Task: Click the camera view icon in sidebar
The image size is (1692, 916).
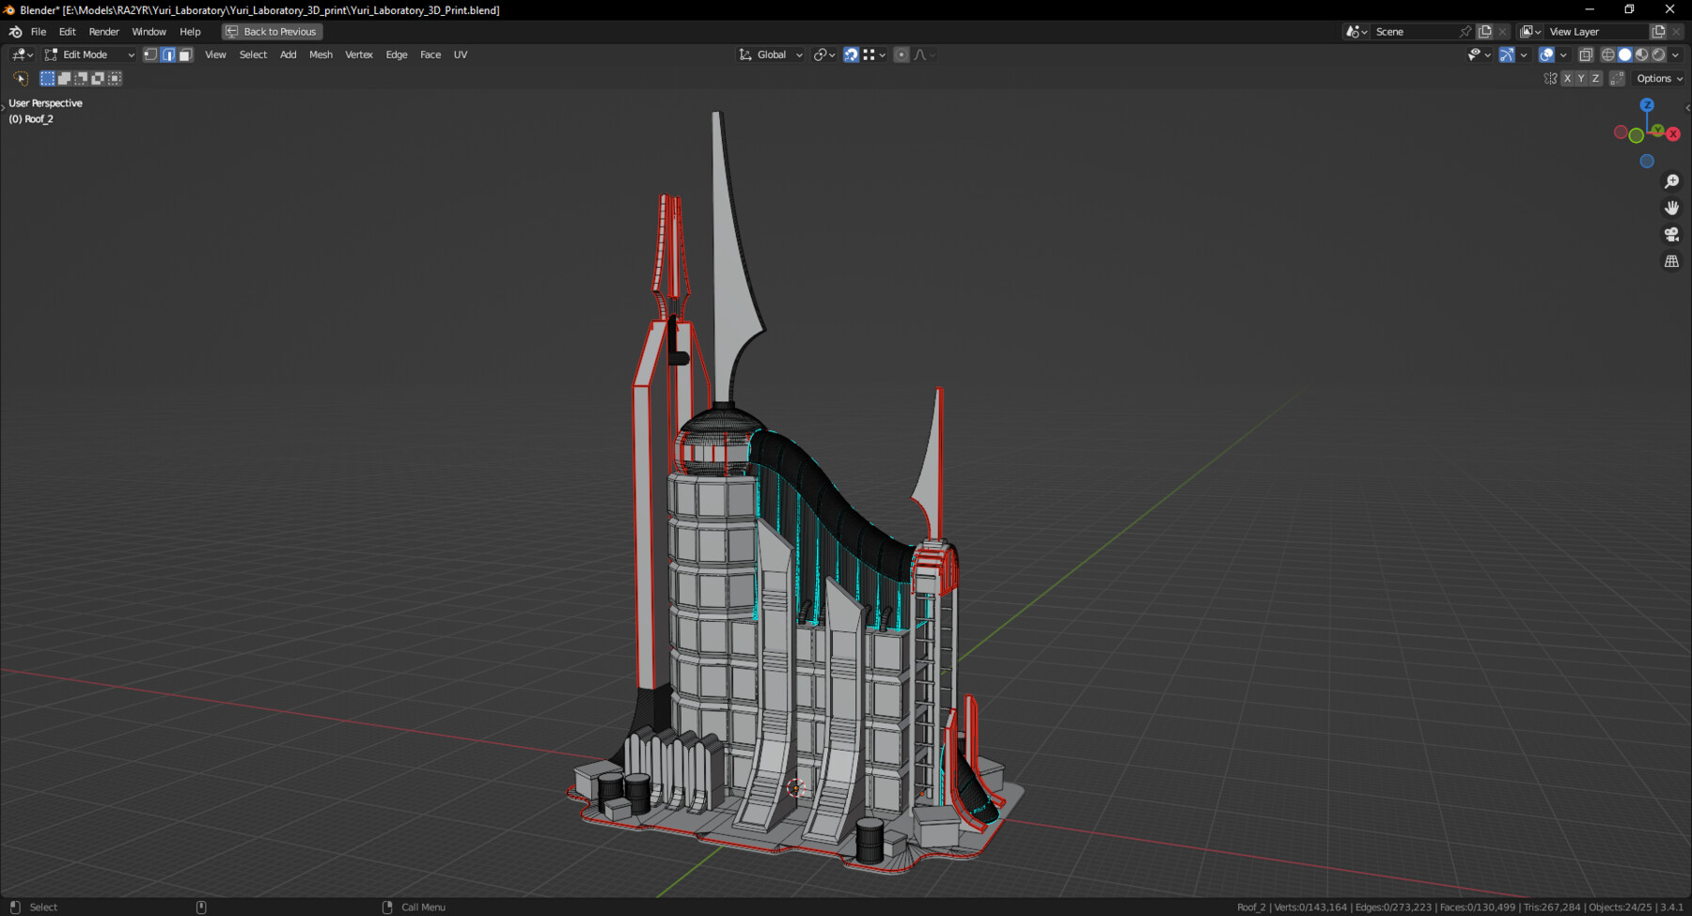Action: pos(1671,234)
